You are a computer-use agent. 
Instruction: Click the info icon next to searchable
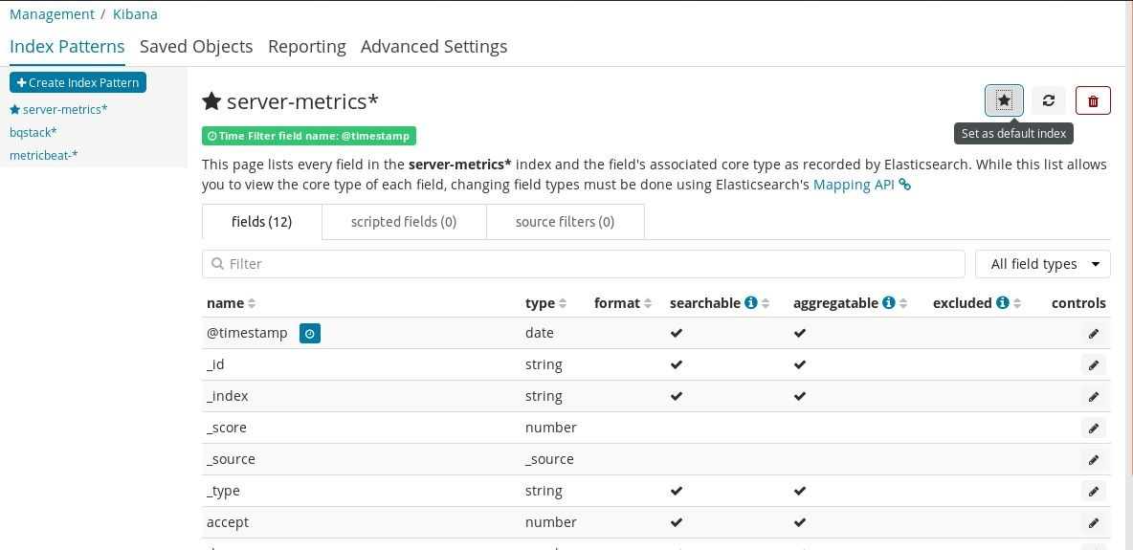coord(751,302)
